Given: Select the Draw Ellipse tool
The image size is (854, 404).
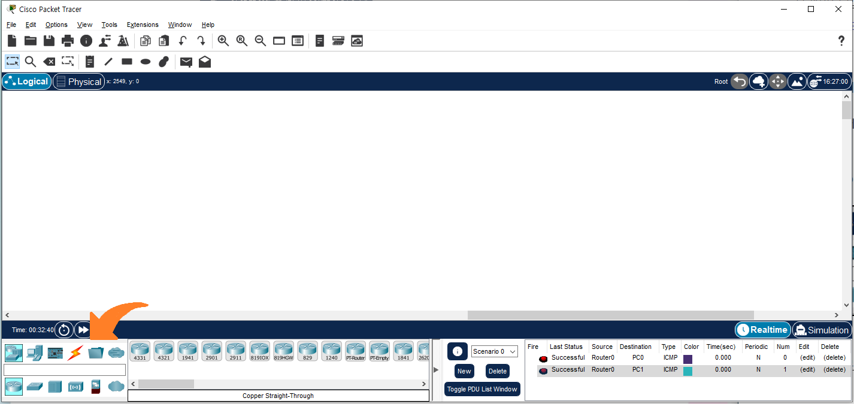Looking at the screenshot, I should tap(146, 61).
